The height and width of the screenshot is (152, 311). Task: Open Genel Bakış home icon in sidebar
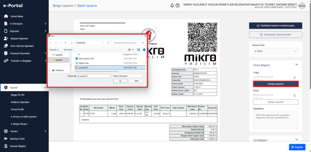(6, 16)
